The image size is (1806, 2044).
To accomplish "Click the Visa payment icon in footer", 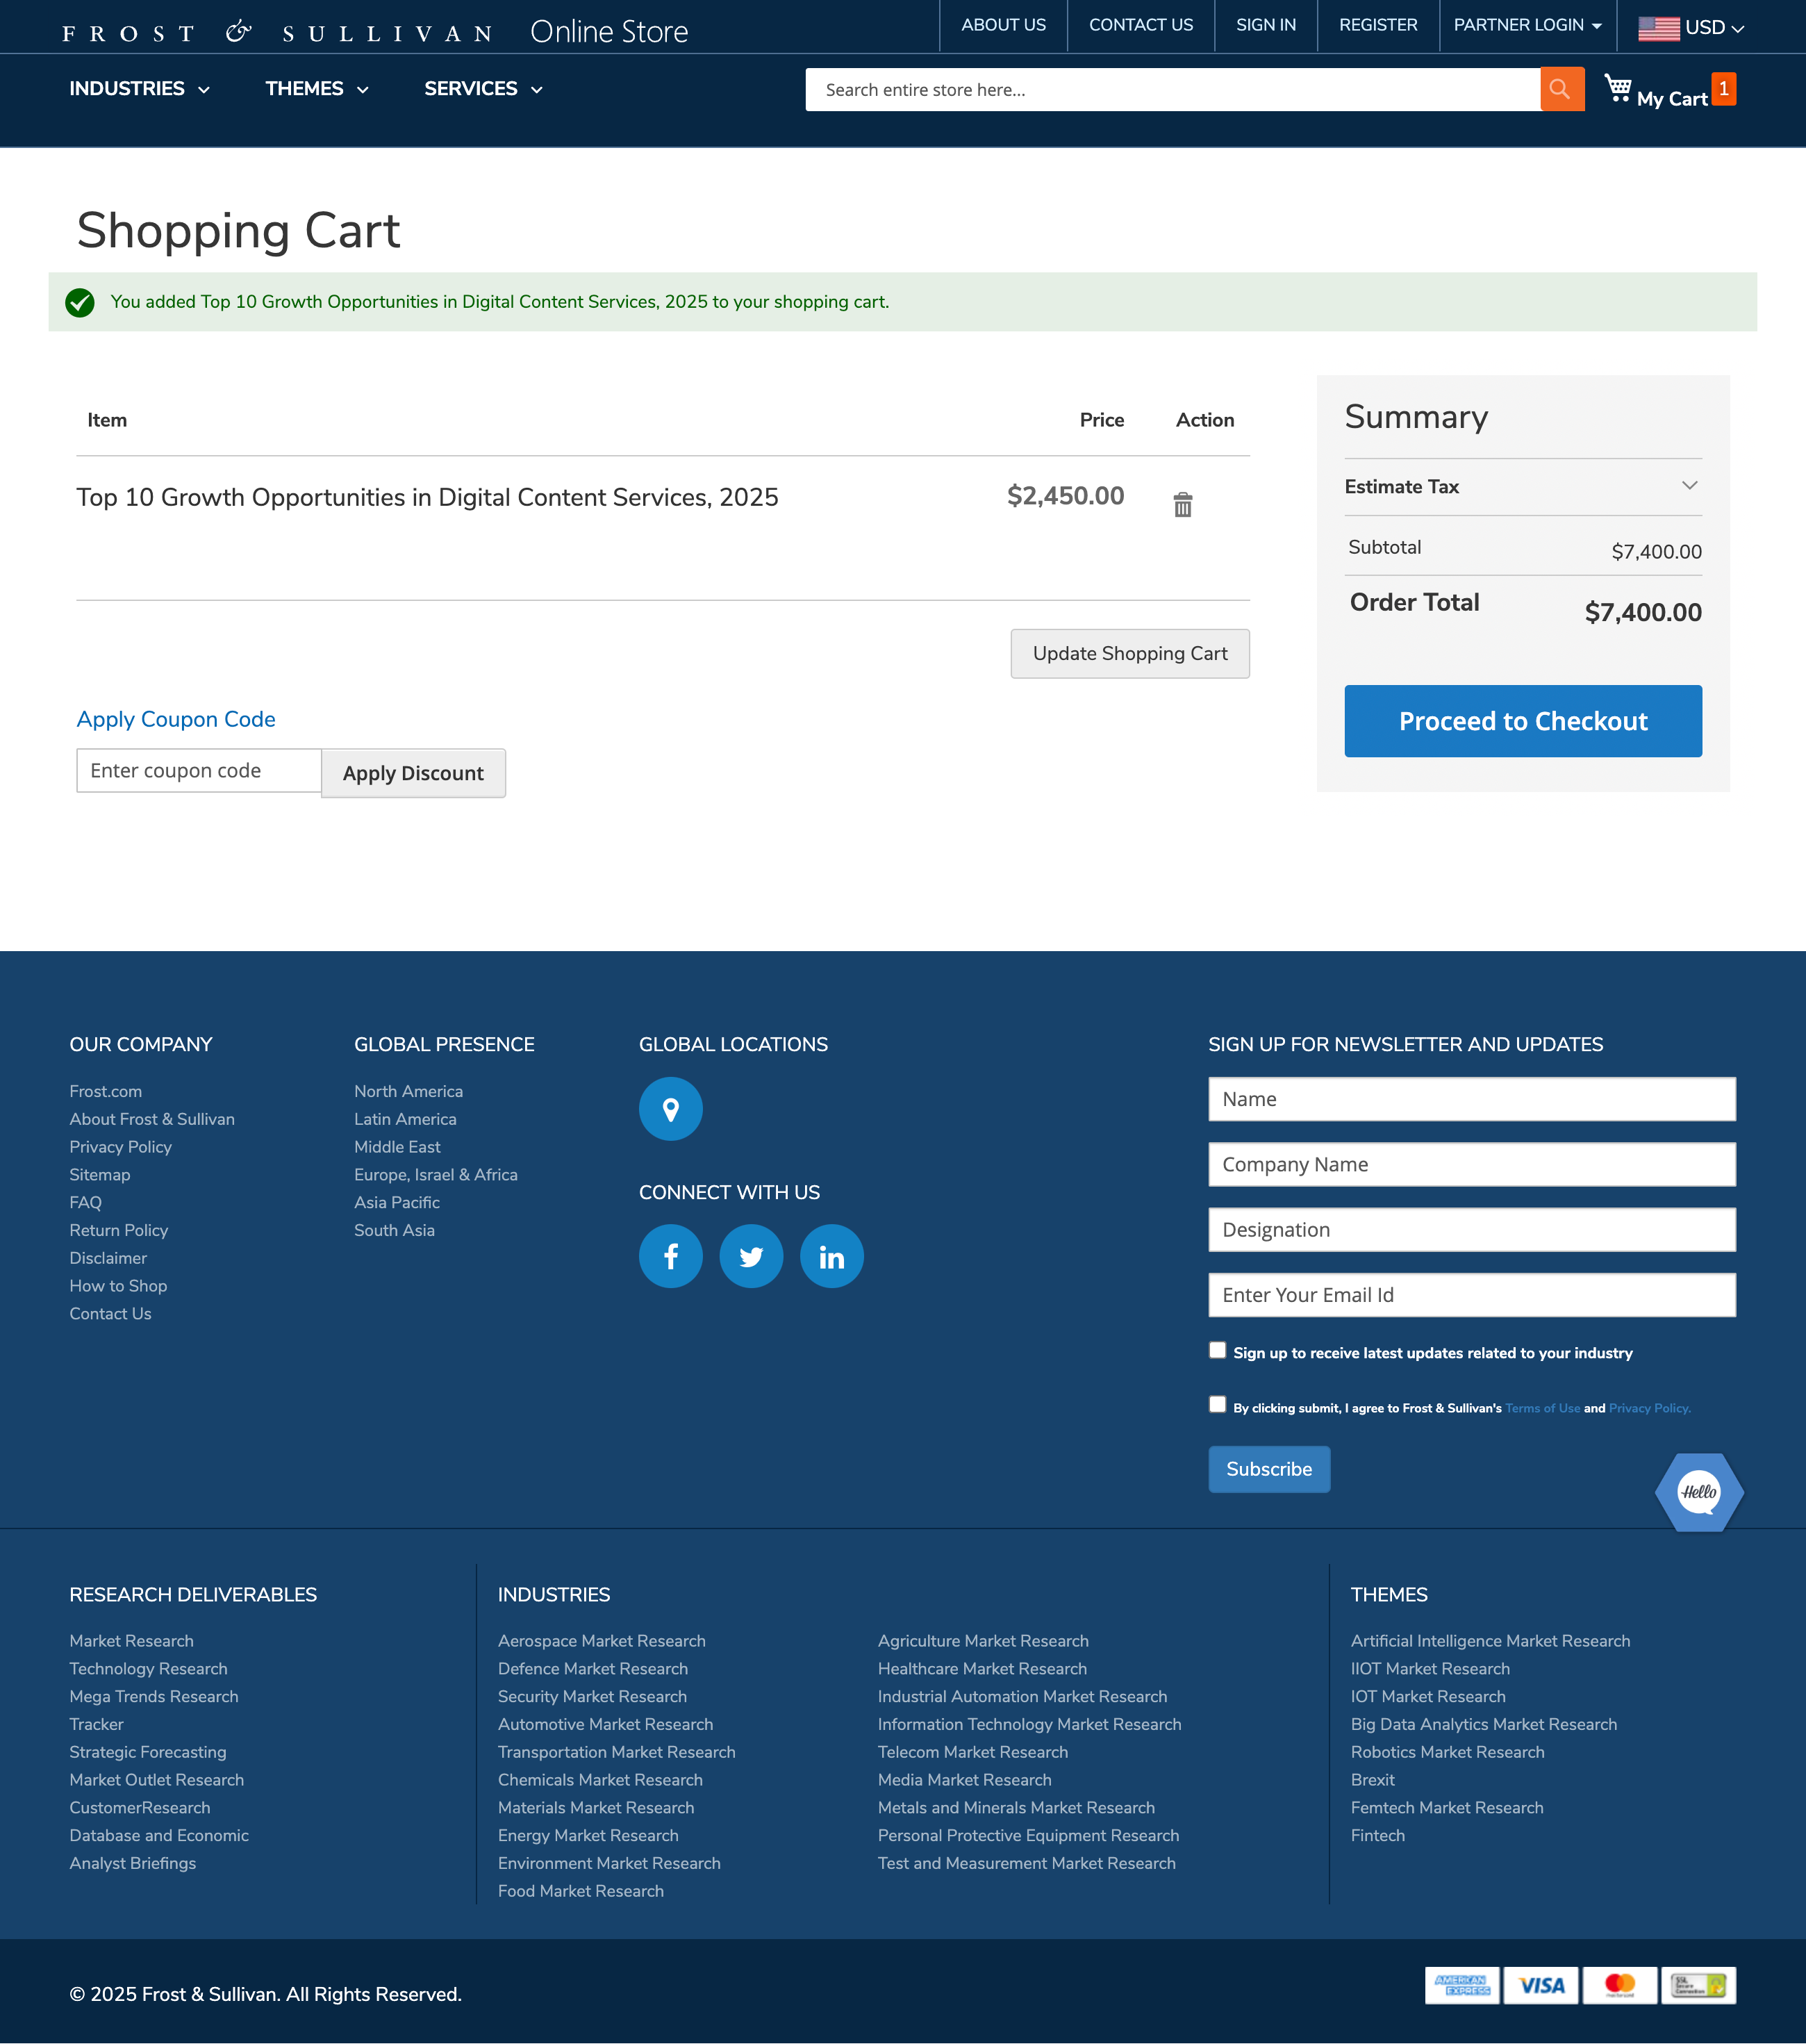I will pyautogui.click(x=1541, y=1986).
